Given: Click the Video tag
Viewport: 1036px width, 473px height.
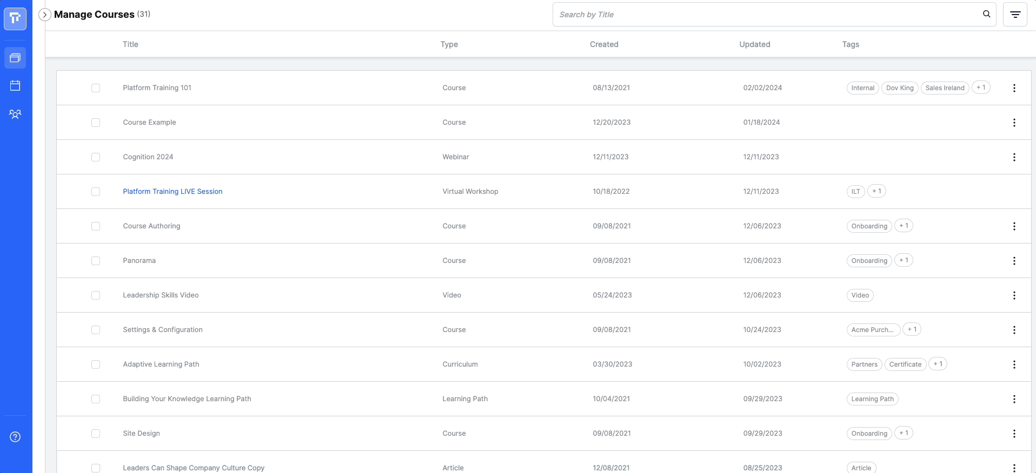Looking at the screenshot, I should [x=860, y=295].
